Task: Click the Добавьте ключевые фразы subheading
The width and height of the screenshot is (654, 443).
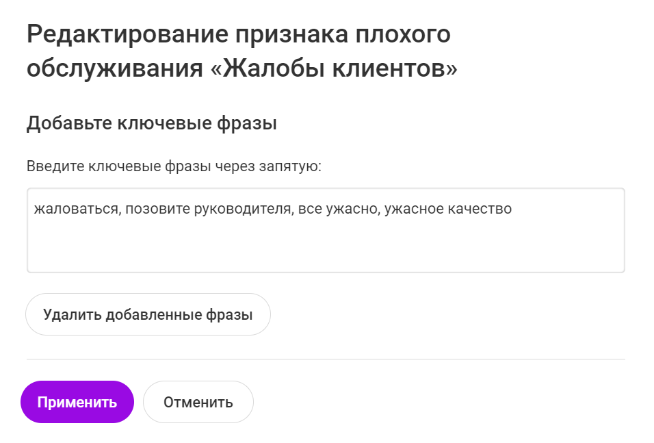Action: 152,124
